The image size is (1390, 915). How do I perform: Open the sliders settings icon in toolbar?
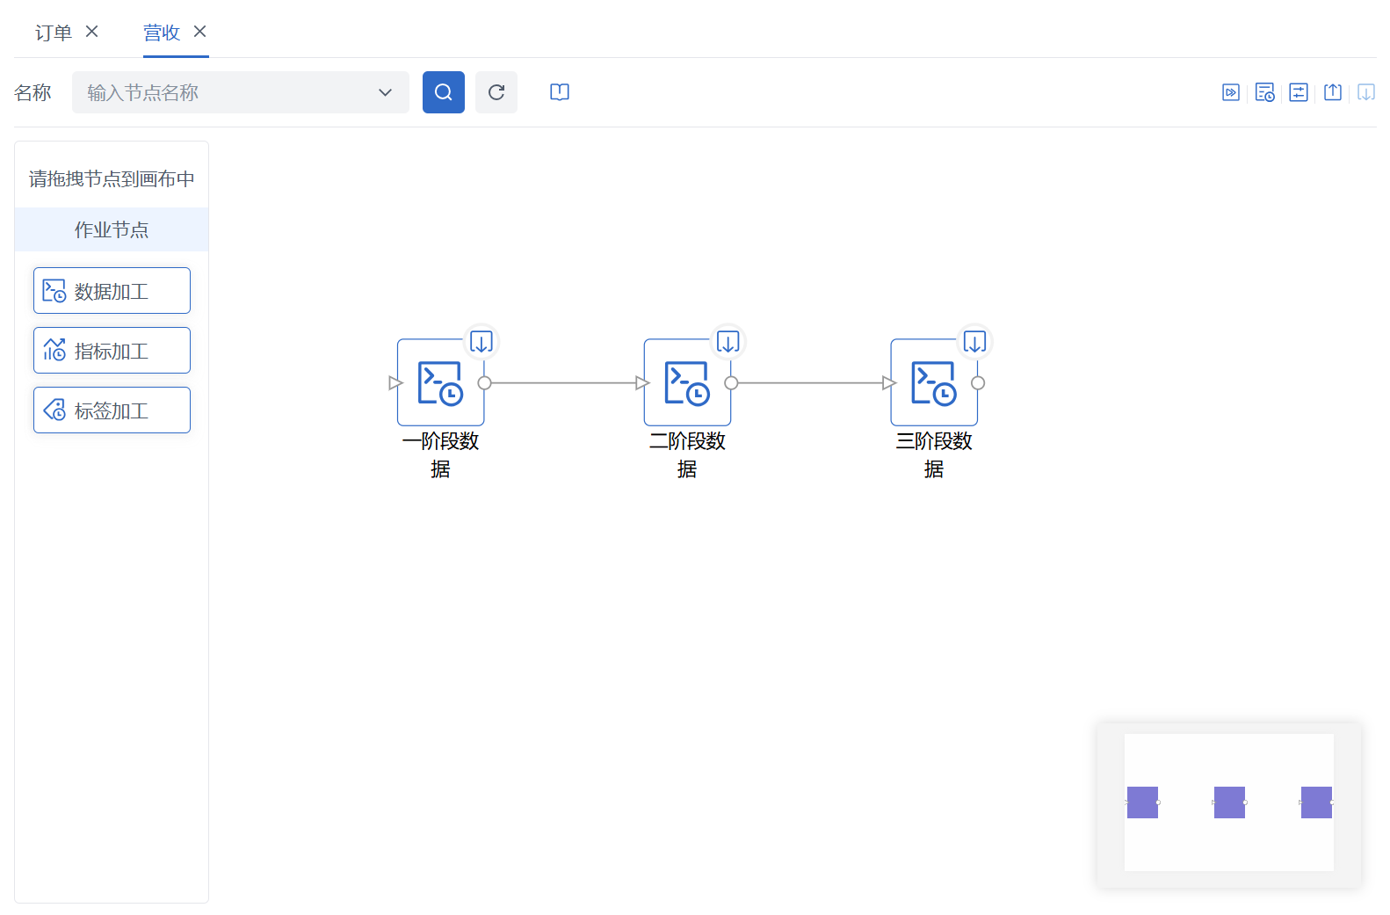[x=1298, y=92]
